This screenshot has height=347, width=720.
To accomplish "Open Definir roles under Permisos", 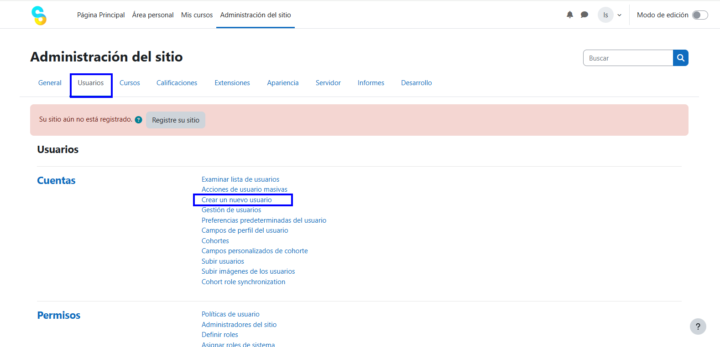I will coord(220,335).
